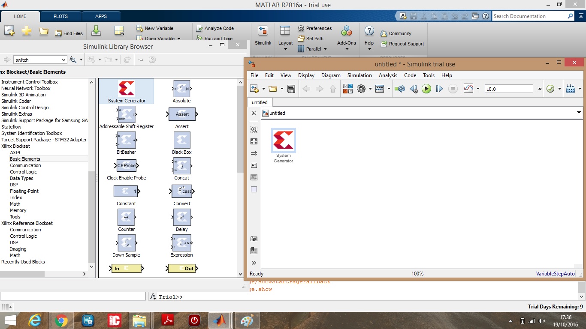This screenshot has width=586, height=329.
Task: Click the Step Forward button in Simulink toolbar
Action: [x=439, y=89]
